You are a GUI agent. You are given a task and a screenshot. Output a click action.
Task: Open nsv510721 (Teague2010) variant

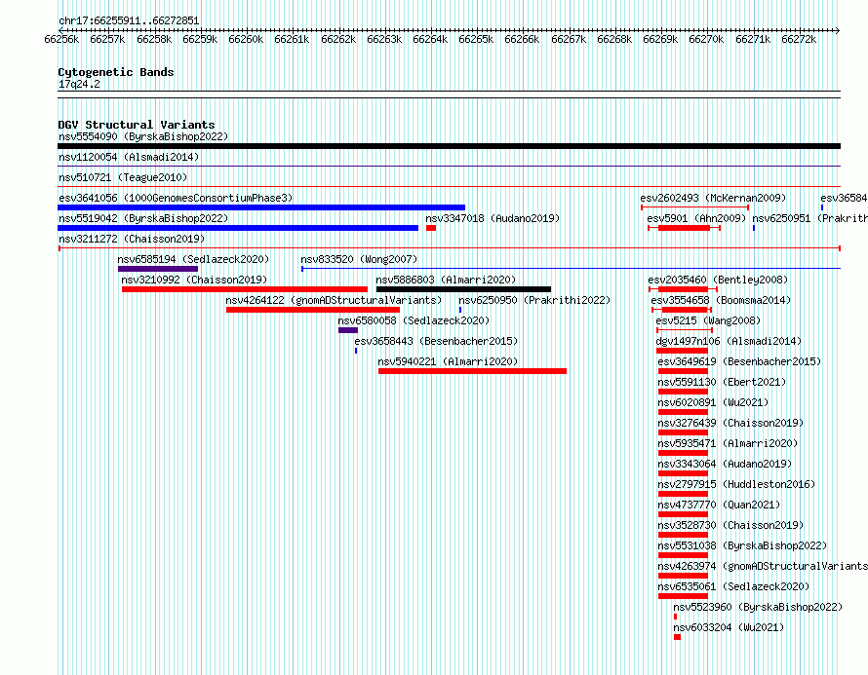123,177
